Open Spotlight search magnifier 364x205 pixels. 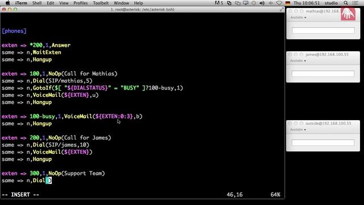346,3
